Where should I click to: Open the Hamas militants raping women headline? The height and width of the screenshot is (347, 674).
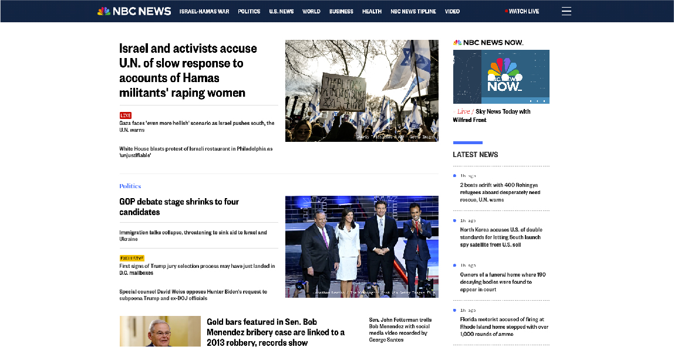tap(188, 70)
